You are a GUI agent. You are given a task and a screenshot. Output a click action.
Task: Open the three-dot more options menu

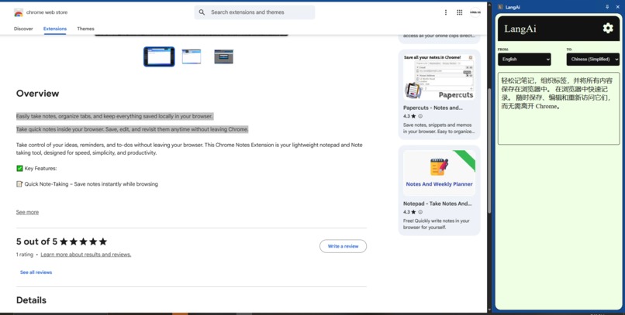[446, 12]
